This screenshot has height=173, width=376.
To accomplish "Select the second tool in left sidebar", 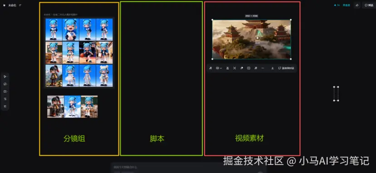I will (5, 84).
